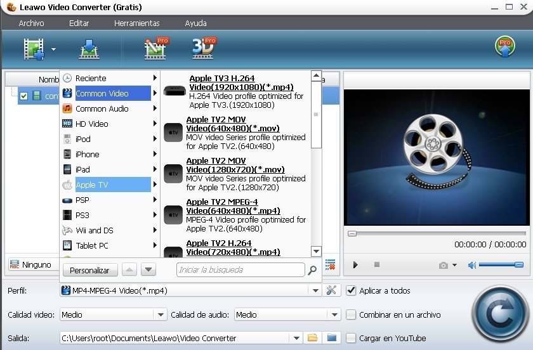
Task: Expand the iPhone submenu arrow
Action: point(155,154)
